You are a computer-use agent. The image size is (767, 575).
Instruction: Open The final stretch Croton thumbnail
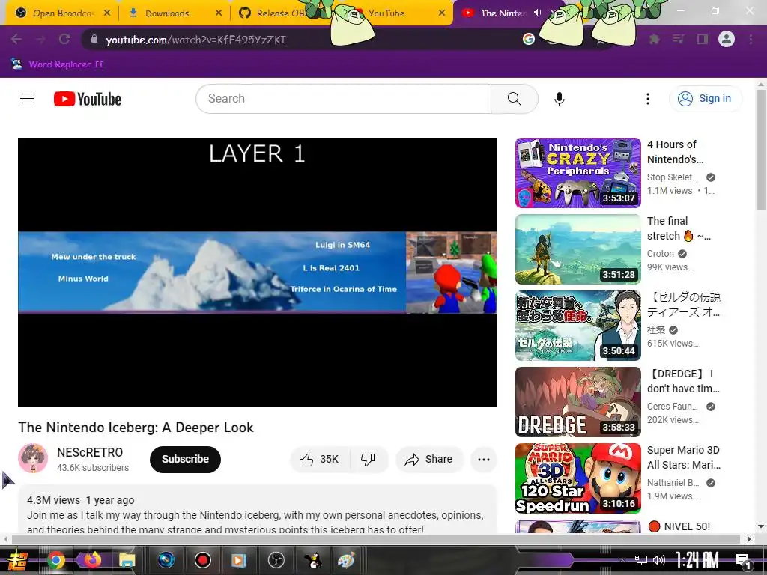click(578, 249)
